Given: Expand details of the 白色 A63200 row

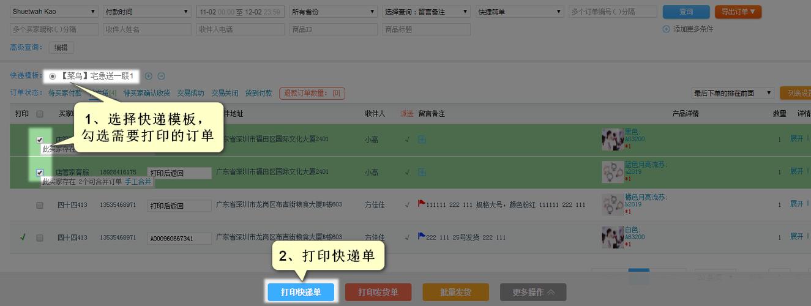Looking at the screenshot, I should (x=796, y=236).
